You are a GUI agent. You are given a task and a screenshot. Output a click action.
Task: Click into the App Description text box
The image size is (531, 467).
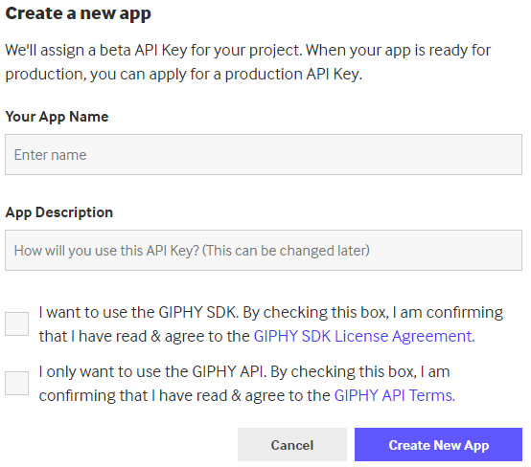tap(264, 250)
